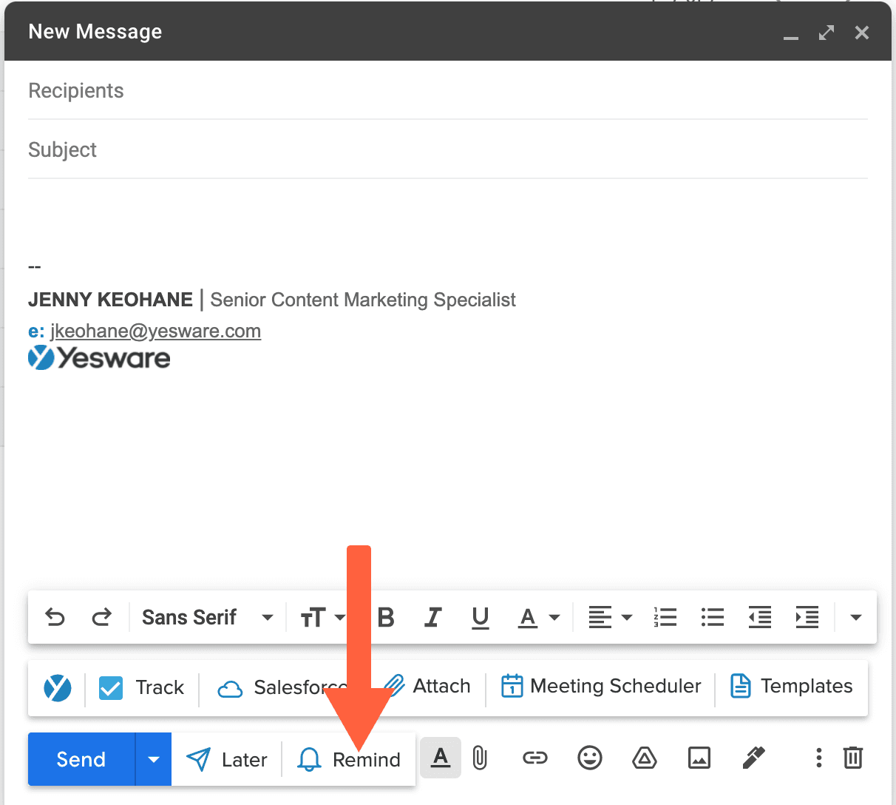Click the paperclip attach files icon
Screen dimensions: 896x805
pyautogui.click(x=480, y=758)
